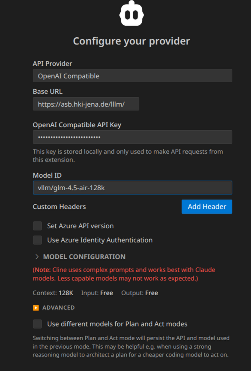Image resolution: width=251 pixels, height=371 pixels.
Task: Enable Use Azure Identity Authentication
Action: coord(37,240)
